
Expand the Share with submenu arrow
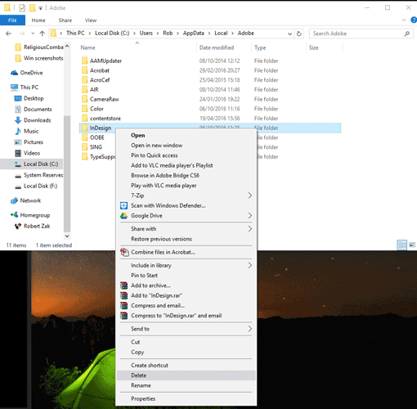point(249,229)
